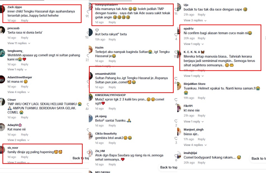The height and width of the screenshot is (173, 266).
Task: Reply to Ctnurr's TMP AKU OKEY comment
Action: [x=25, y=117]
